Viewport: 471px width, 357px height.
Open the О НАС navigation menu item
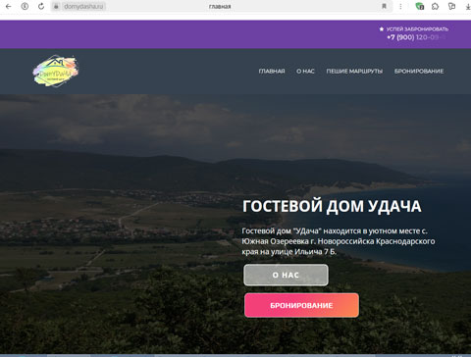pos(305,72)
